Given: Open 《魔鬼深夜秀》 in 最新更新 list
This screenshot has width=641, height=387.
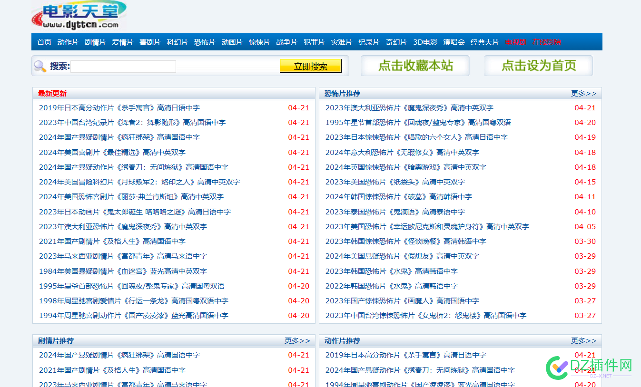Looking at the screenshot, I should tap(123, 227).
